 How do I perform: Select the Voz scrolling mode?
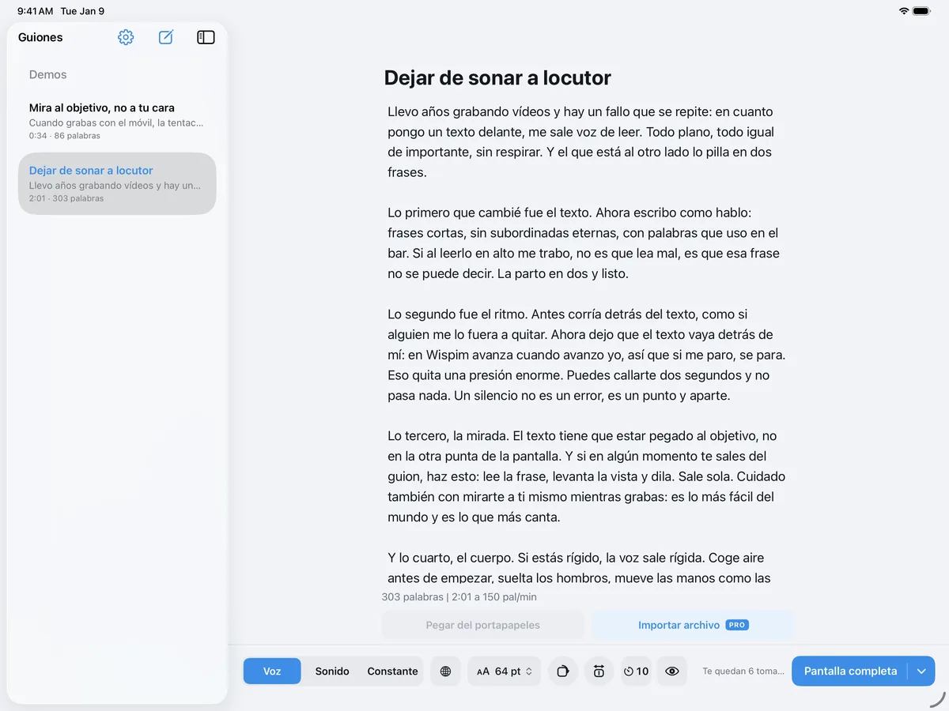point(272,671)
